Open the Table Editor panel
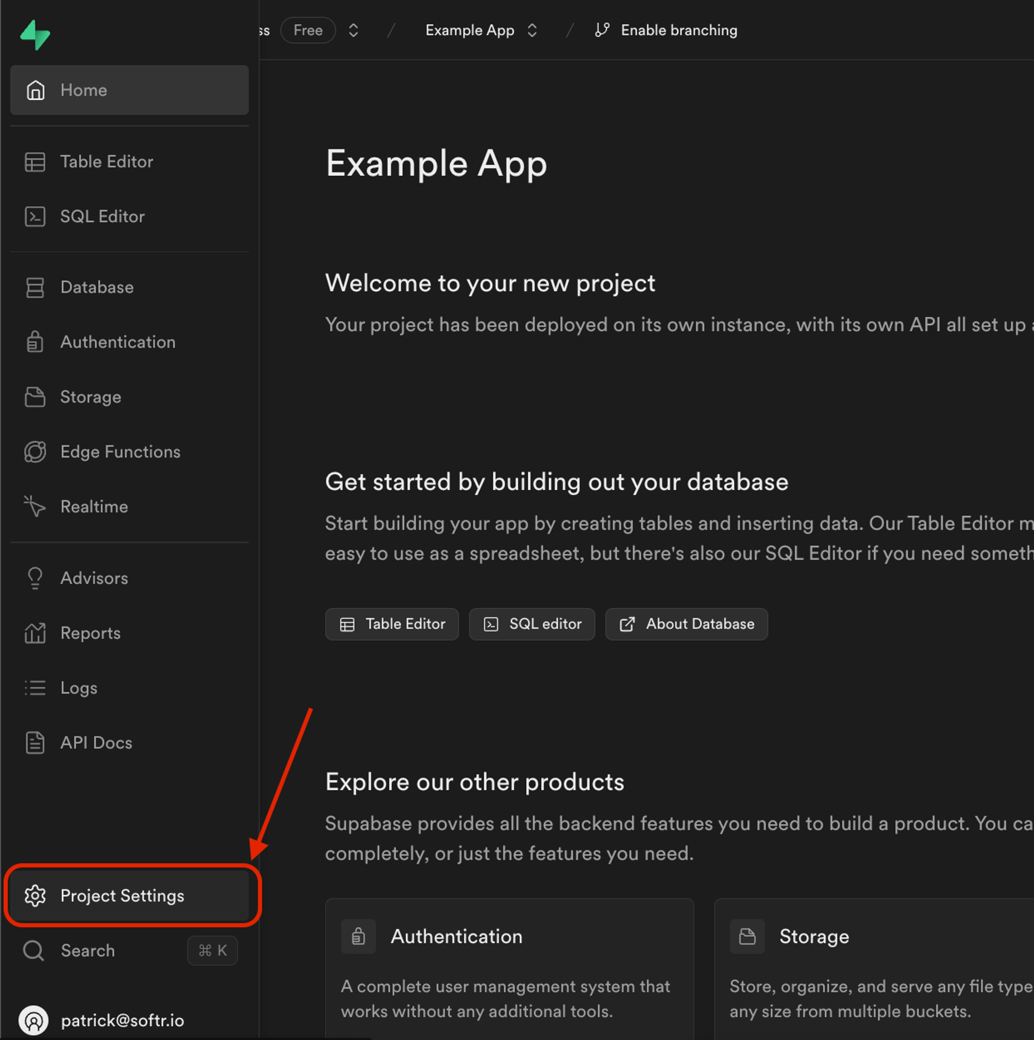The height and width of the screenshot is (1040, 1034). point(106,162)
